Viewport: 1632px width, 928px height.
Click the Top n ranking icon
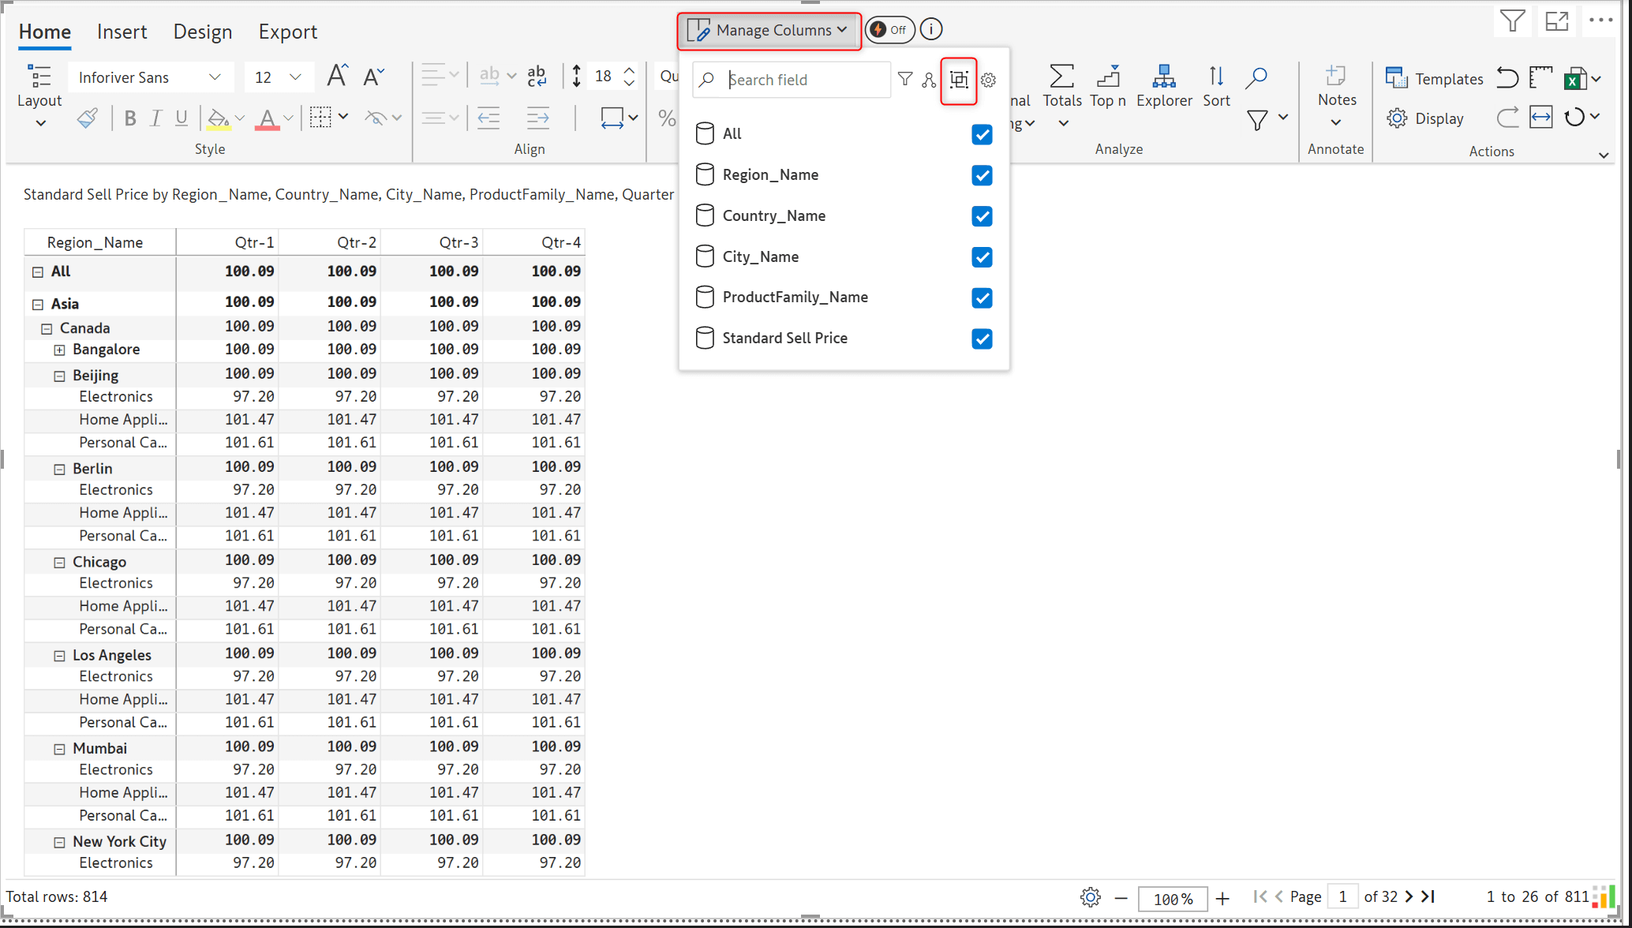[1108, 77]
